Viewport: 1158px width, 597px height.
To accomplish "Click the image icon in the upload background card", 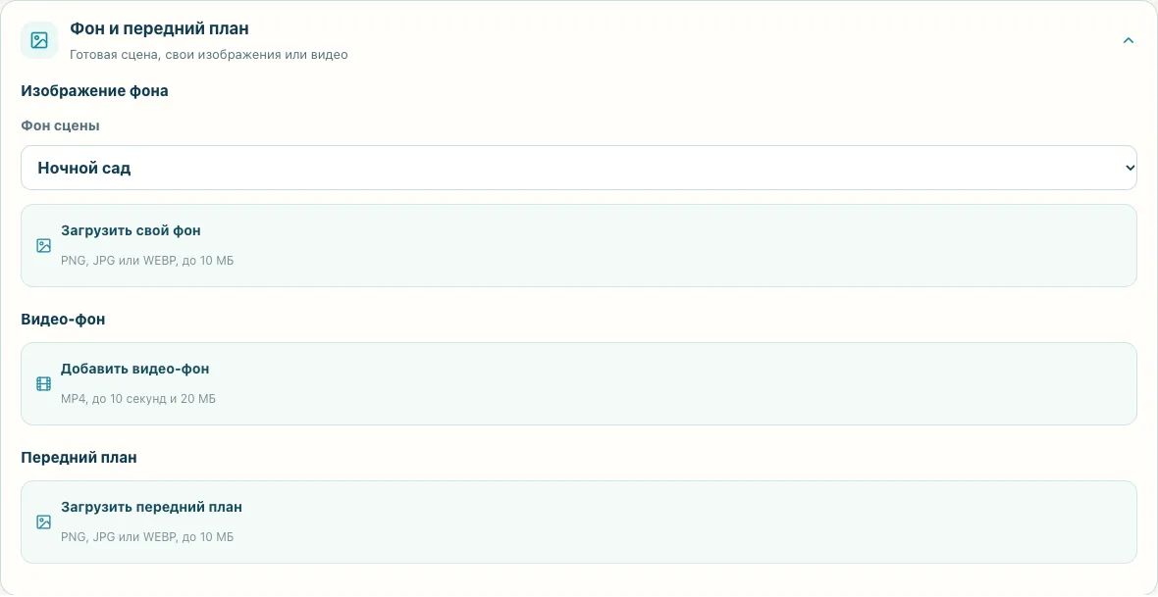I will click(x=43, y=246).
